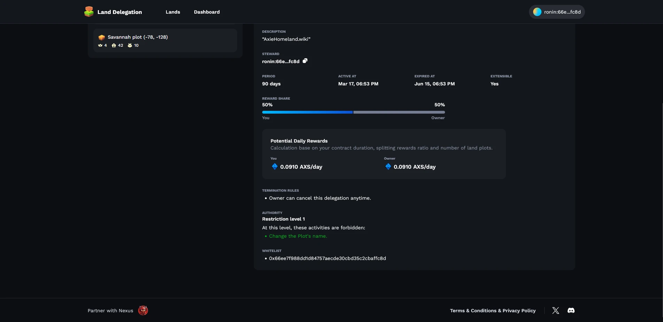Open the X (Twitter) social link

[x=555, y=310]
